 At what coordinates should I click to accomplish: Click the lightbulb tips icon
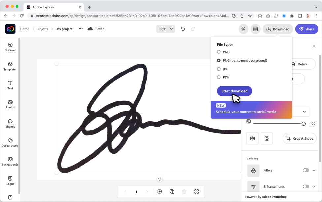(x=243, y=29)
